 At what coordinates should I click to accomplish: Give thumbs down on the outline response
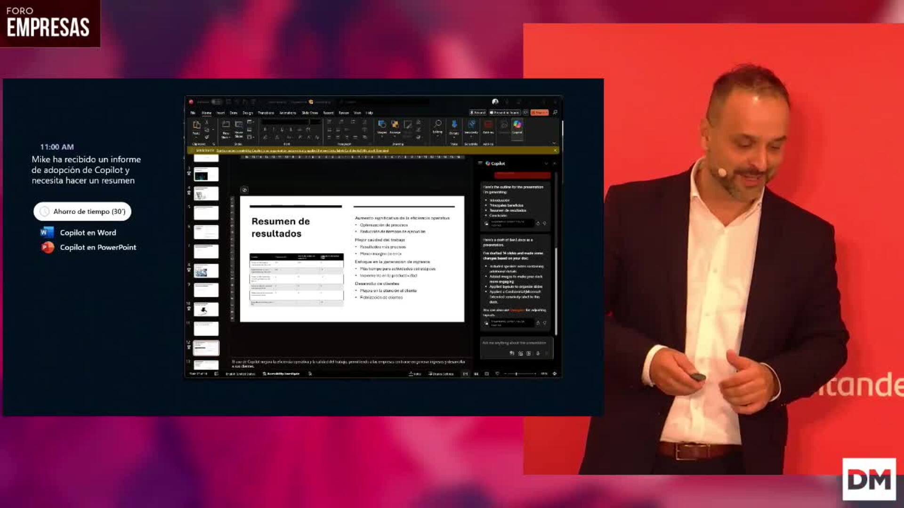545,223
